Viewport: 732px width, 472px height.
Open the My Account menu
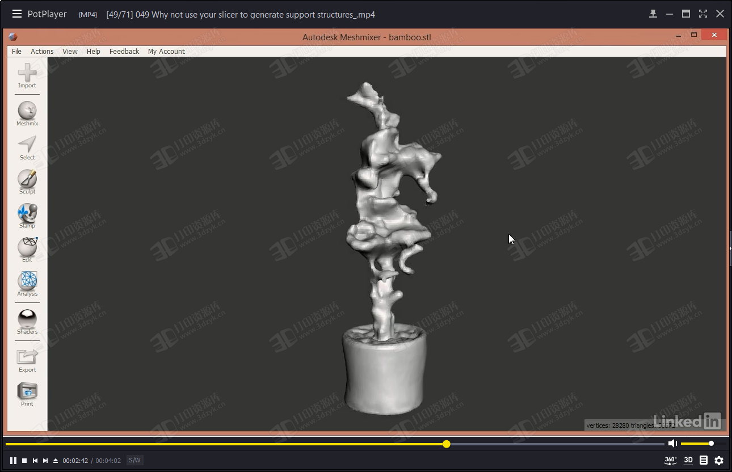pyautogui.click(x=166, y=51)
